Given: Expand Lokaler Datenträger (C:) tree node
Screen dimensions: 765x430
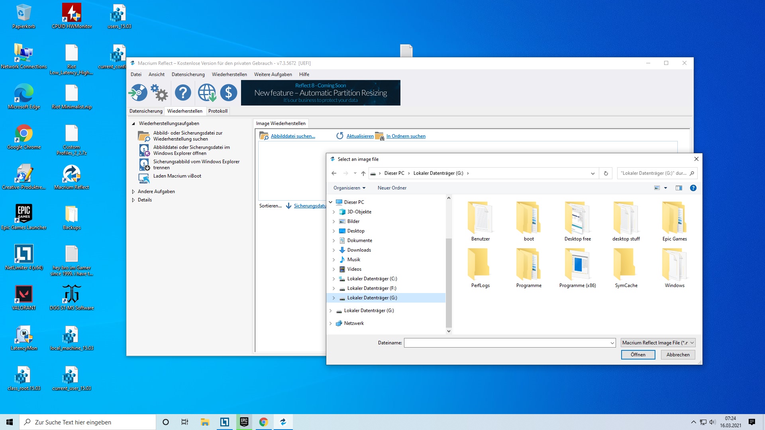Looking at the screenshot, I should point(334,279).
